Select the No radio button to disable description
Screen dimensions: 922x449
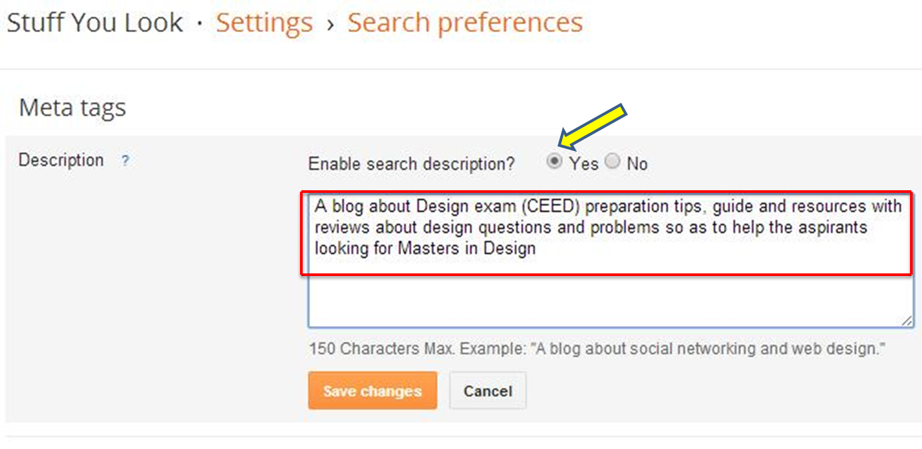[612, 161]
